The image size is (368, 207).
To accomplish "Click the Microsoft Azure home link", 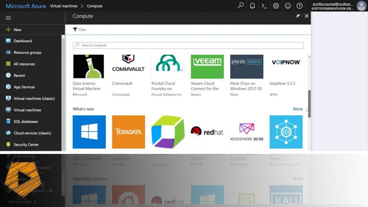I will coord(26,6).
